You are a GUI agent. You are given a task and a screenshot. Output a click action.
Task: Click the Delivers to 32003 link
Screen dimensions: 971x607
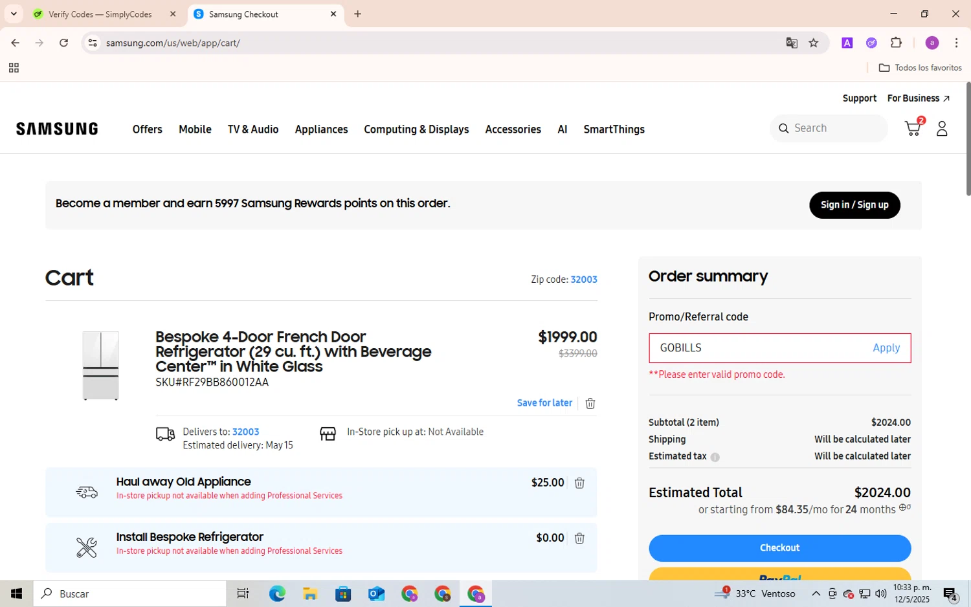[245, 432]
